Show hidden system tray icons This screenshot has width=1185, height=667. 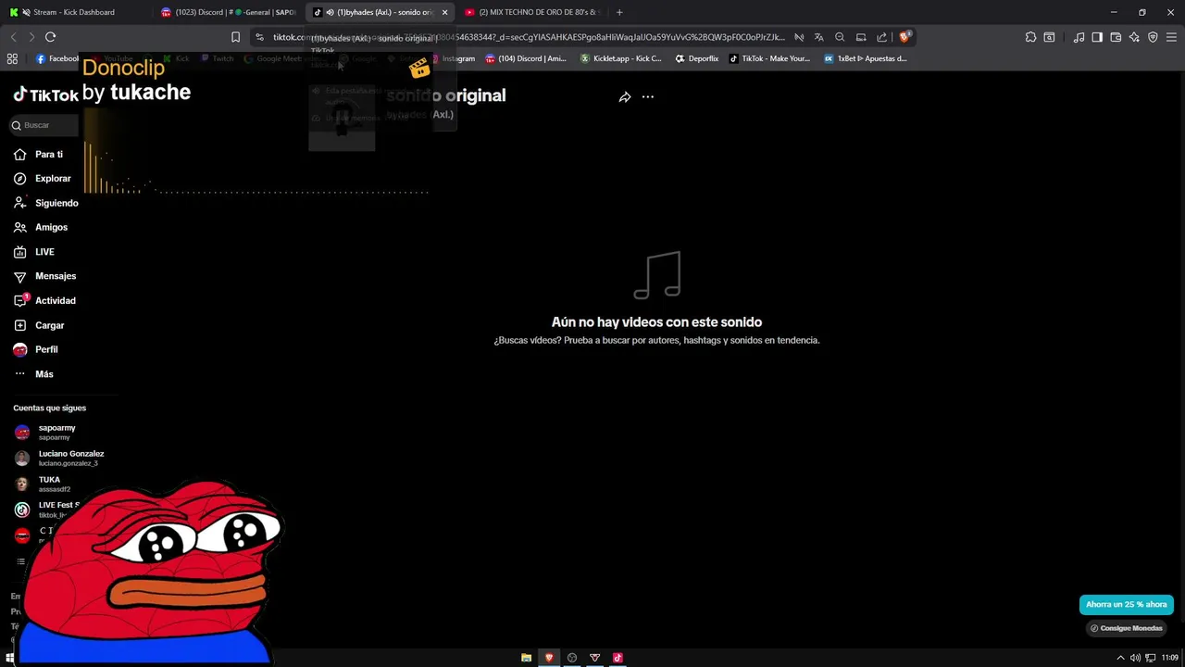tap(1120, 658)
